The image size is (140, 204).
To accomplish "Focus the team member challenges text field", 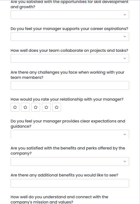I will [x=70, y=85].
